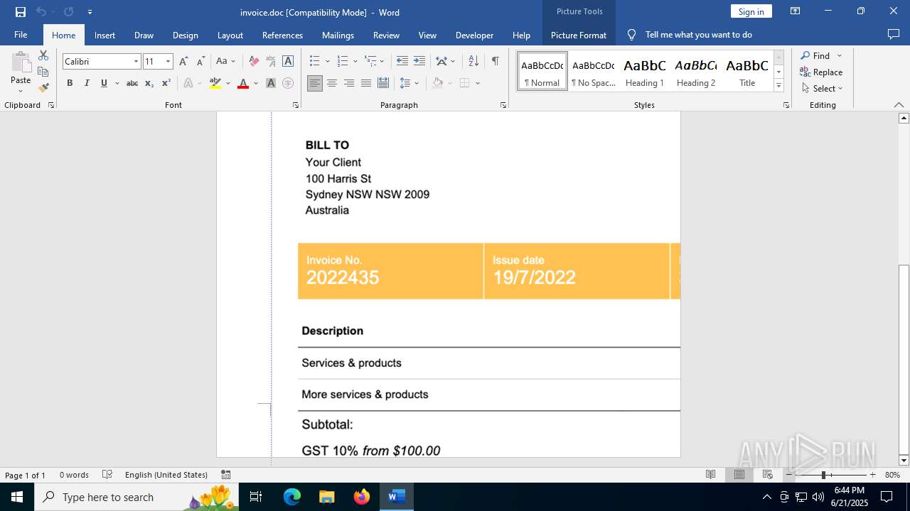Open the Bullets dropdown
This screenshot has height=511, width=910.
[328, 62]
